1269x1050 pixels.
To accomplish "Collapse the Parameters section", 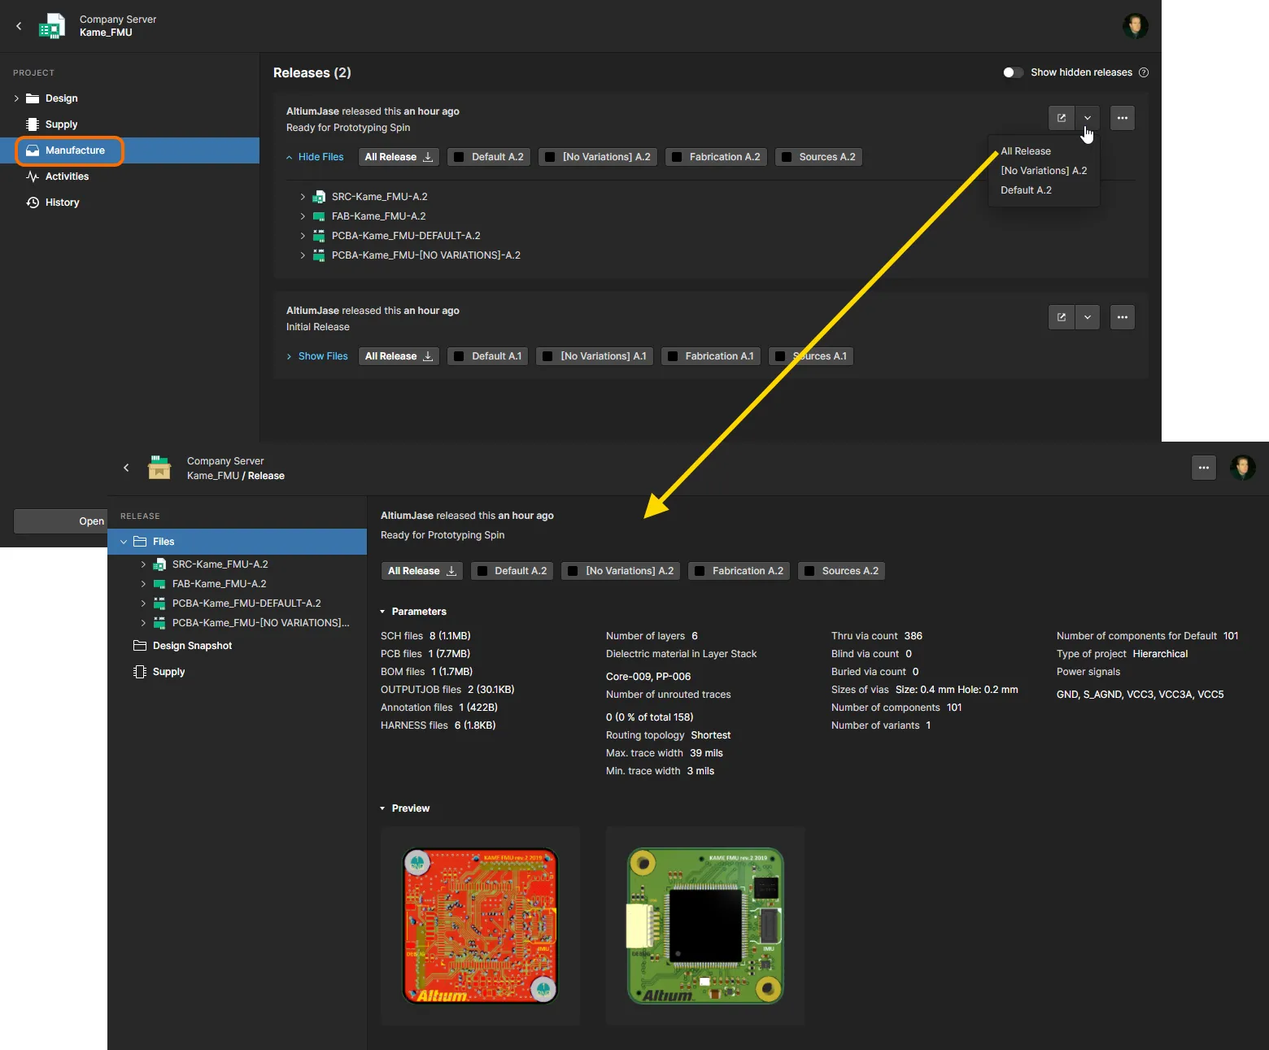I will 382,612.
